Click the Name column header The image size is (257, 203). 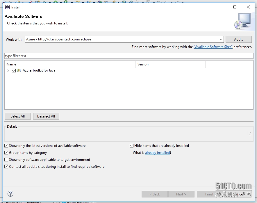70,64
